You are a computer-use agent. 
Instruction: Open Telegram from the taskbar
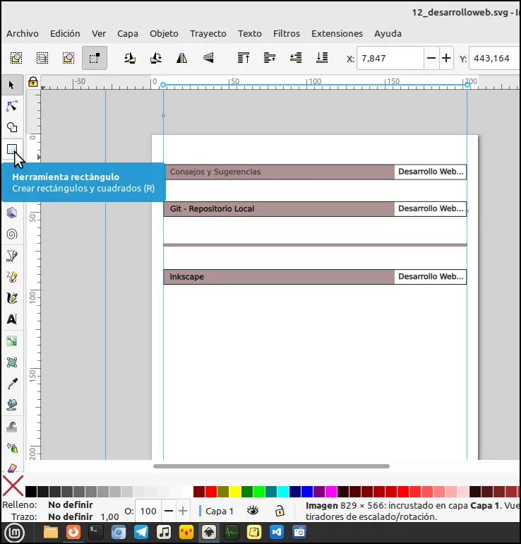141,532
